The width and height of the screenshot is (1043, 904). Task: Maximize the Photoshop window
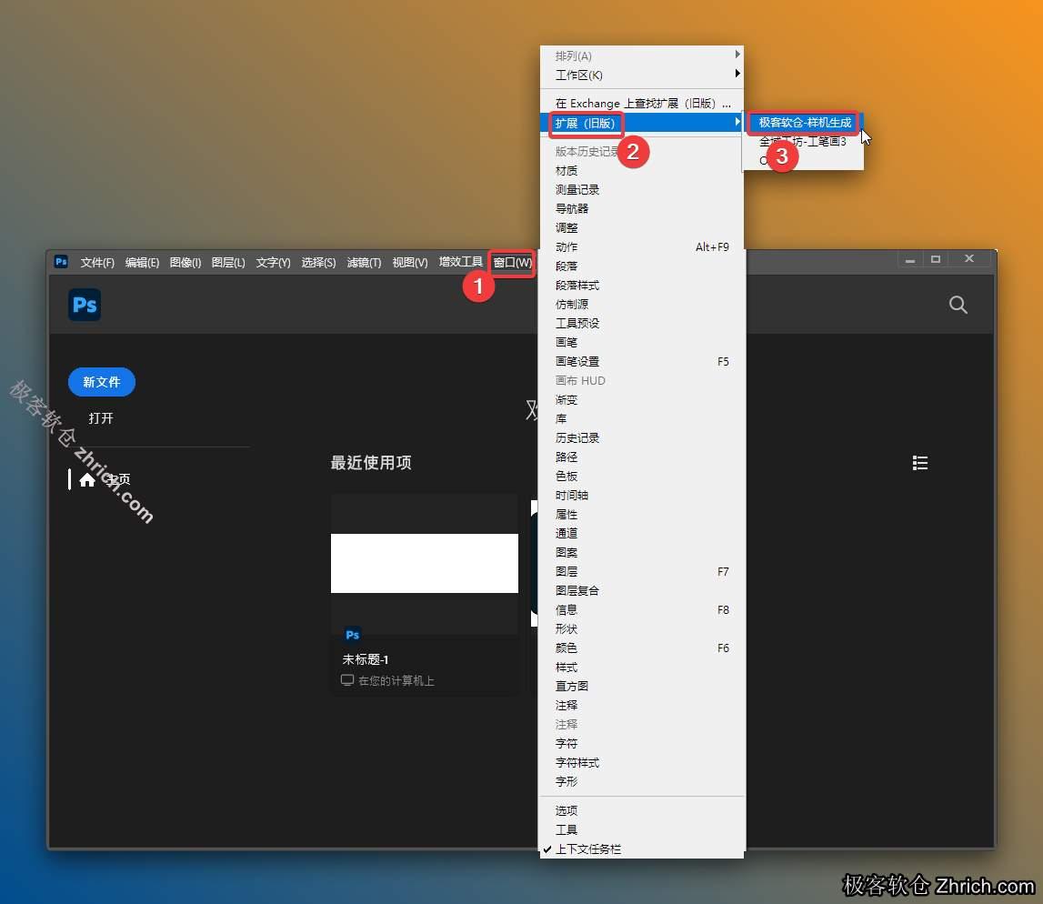935,259
